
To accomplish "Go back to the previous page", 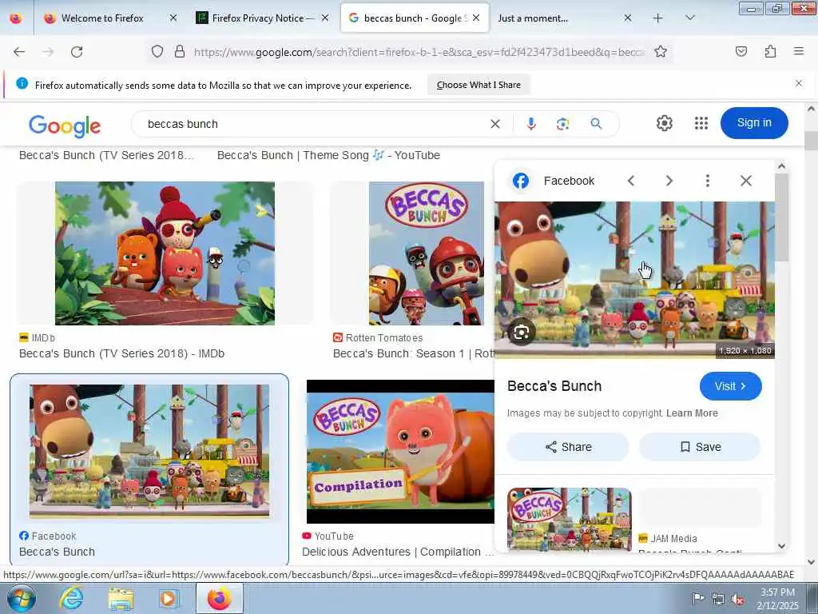I will click(19, 52).
